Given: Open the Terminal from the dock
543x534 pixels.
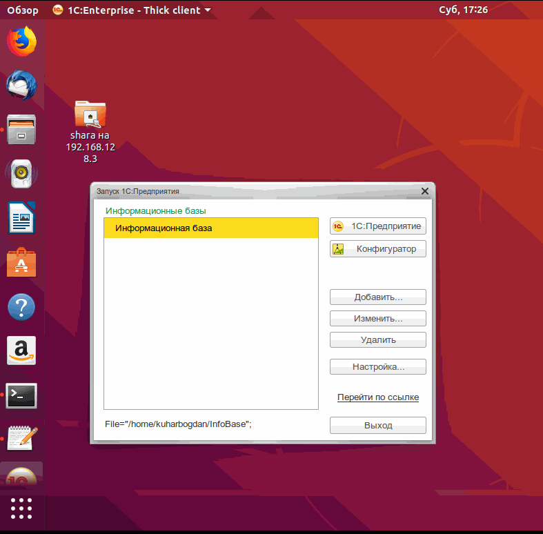Looking at the screenshot, I should pos(21,395).
